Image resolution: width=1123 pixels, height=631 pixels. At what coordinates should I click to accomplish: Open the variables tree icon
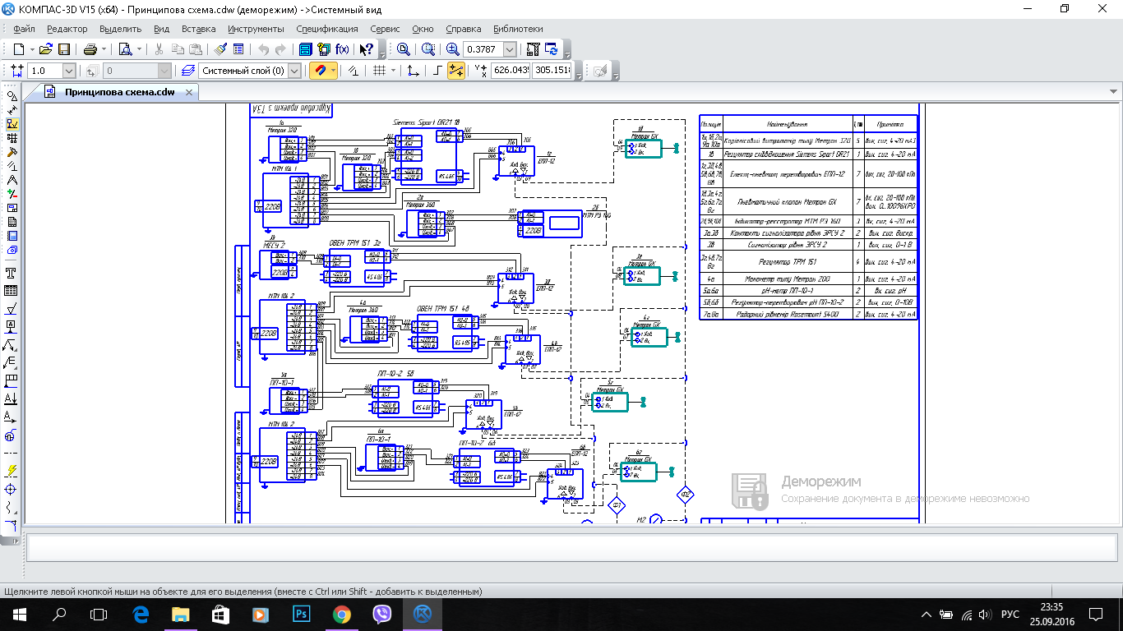324,49
